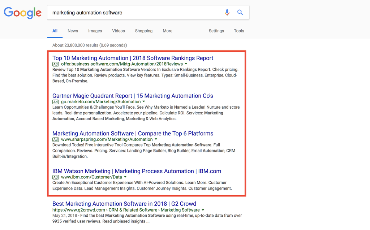Click the blue search magnifier icon
This screenshot has width=370, height=230.
tap(240, 12)
